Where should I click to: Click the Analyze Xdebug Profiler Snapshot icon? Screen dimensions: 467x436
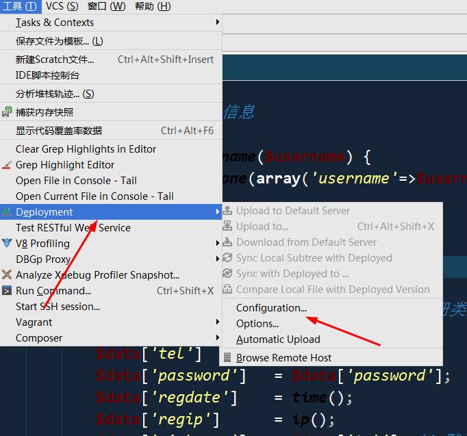pos(7,274)
